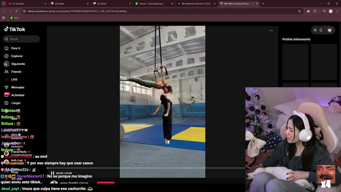
Task: Click the coin icon at top right
Action: (315, 30)
